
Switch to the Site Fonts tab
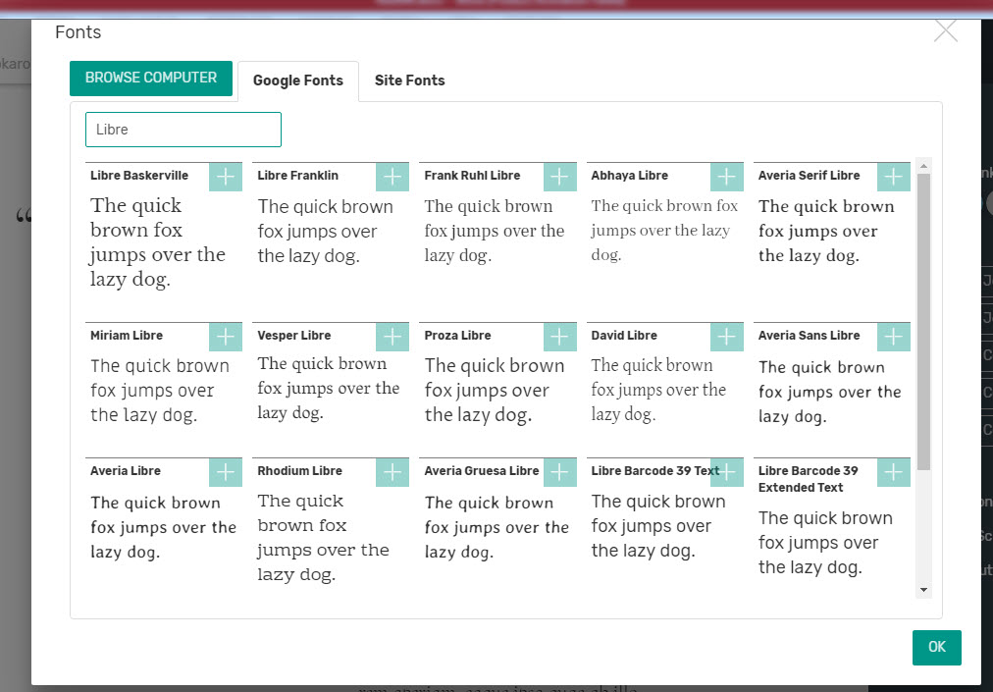(x=409, y=80)
